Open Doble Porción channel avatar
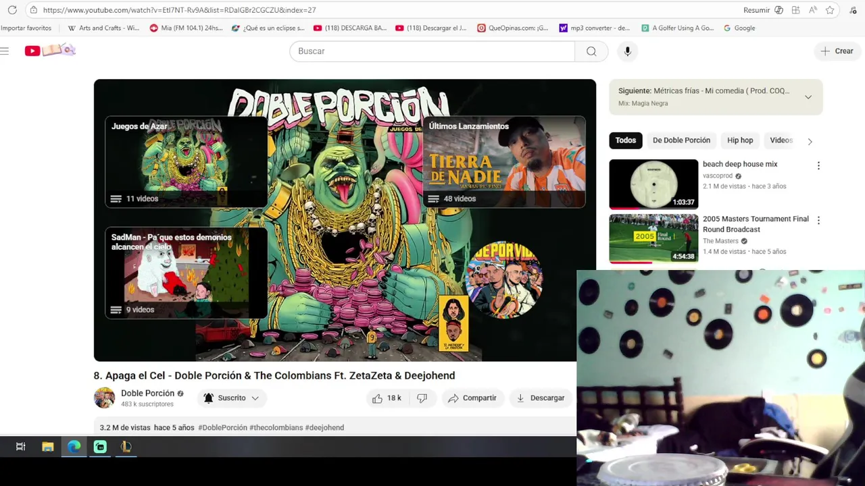Viewport: 865px width, 486px height. click(x=104, y=398)
